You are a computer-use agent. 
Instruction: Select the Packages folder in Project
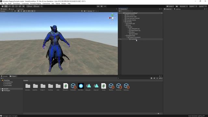pyautogui.click(x=6, y=91)
